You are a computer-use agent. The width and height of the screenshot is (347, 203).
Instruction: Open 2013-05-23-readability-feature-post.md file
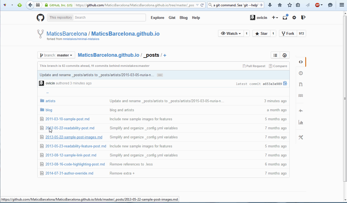[x=76, y=146]
